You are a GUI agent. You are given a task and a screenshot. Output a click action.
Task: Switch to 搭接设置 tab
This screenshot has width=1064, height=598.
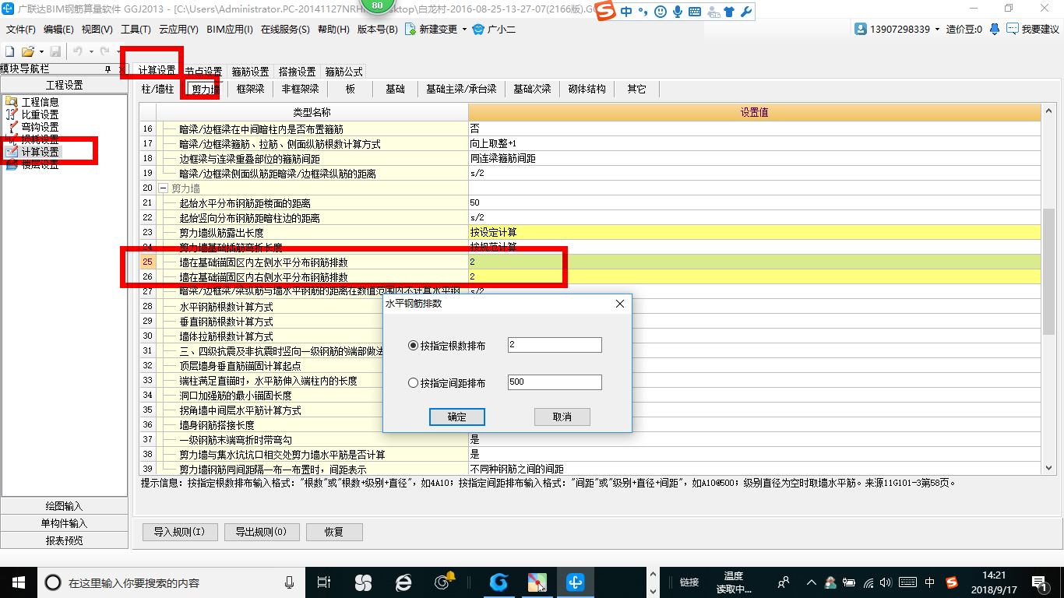[x=297, y=72]
